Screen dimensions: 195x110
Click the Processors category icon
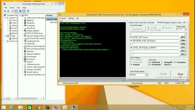click(x=25, y=59)
